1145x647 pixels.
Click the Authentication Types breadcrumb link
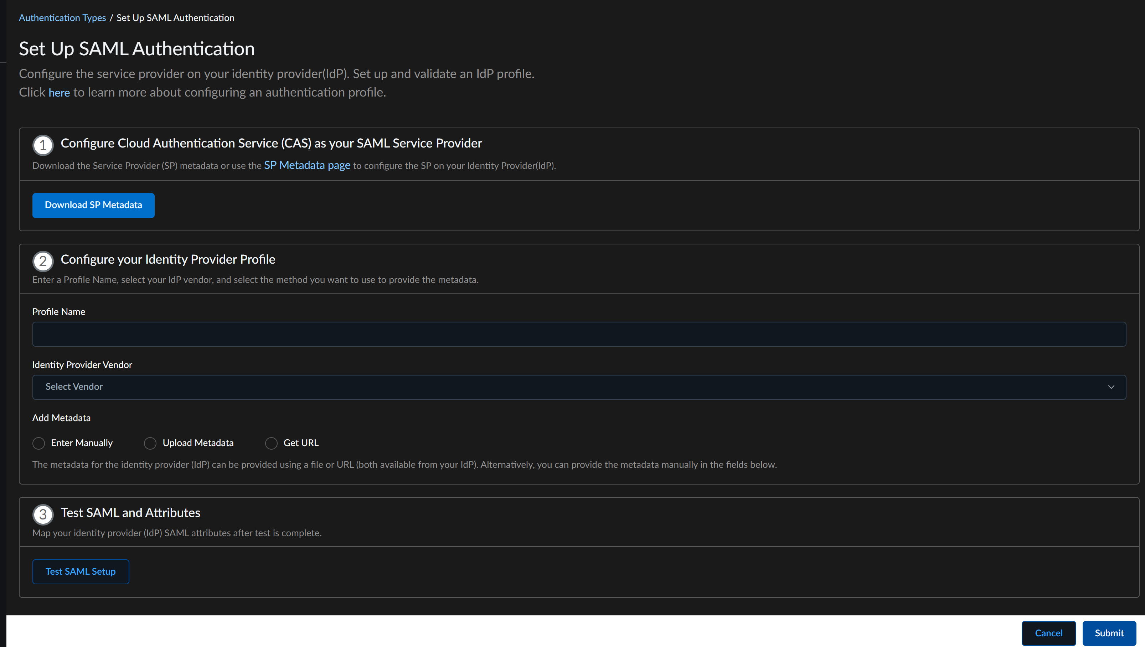click(x=62, y=18)
